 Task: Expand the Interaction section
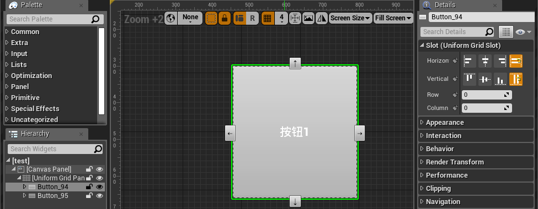[x=422, y=136]
